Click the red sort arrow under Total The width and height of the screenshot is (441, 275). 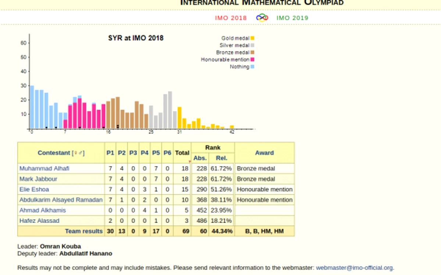tap(189, 161)
